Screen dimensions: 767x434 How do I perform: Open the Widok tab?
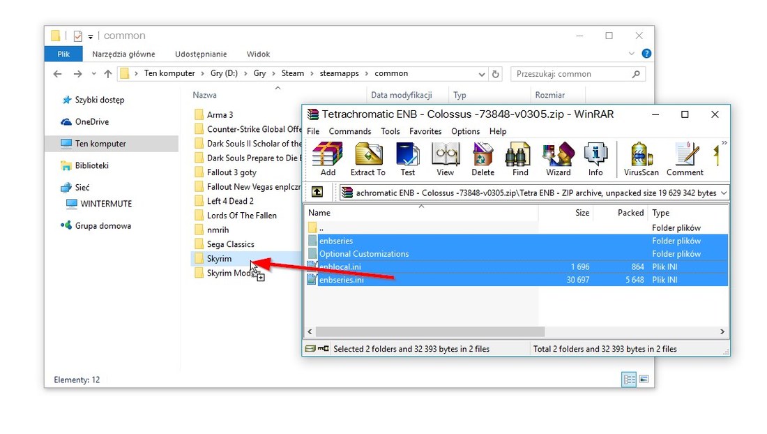[x=258, y=54]
